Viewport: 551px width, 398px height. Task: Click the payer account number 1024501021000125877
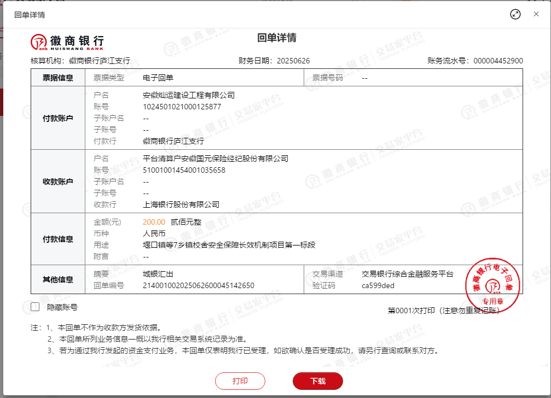[182, 107]
